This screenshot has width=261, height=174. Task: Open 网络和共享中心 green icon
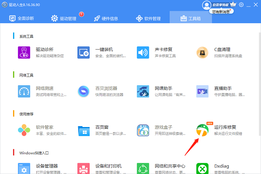point(143,168)
